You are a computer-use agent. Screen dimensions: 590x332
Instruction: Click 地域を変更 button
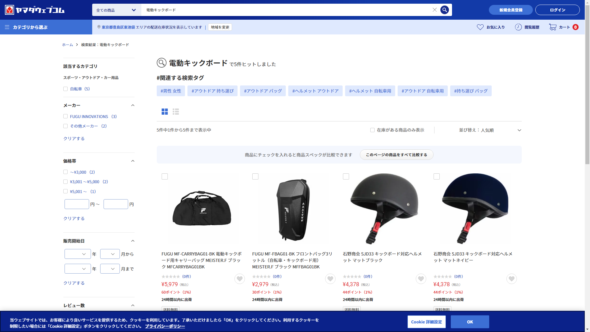pos(220,27)
